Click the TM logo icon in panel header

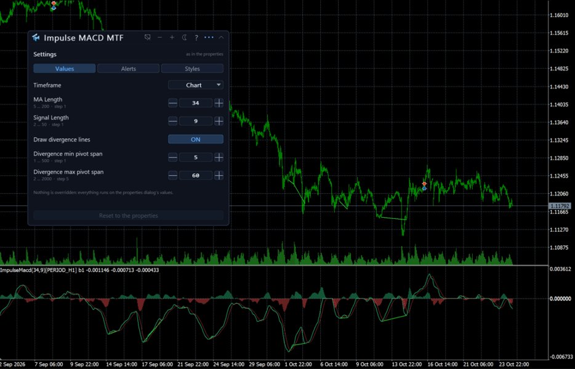coord(36,38)
